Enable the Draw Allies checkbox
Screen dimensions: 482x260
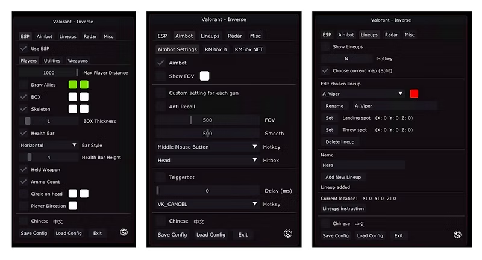coord(24,85)
